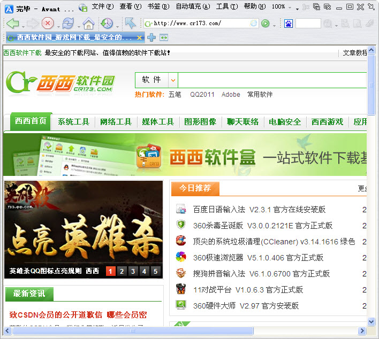379x339 pixels.
Task: Click the 360硬件大师 monitor icon
Action: click(181, 305)
